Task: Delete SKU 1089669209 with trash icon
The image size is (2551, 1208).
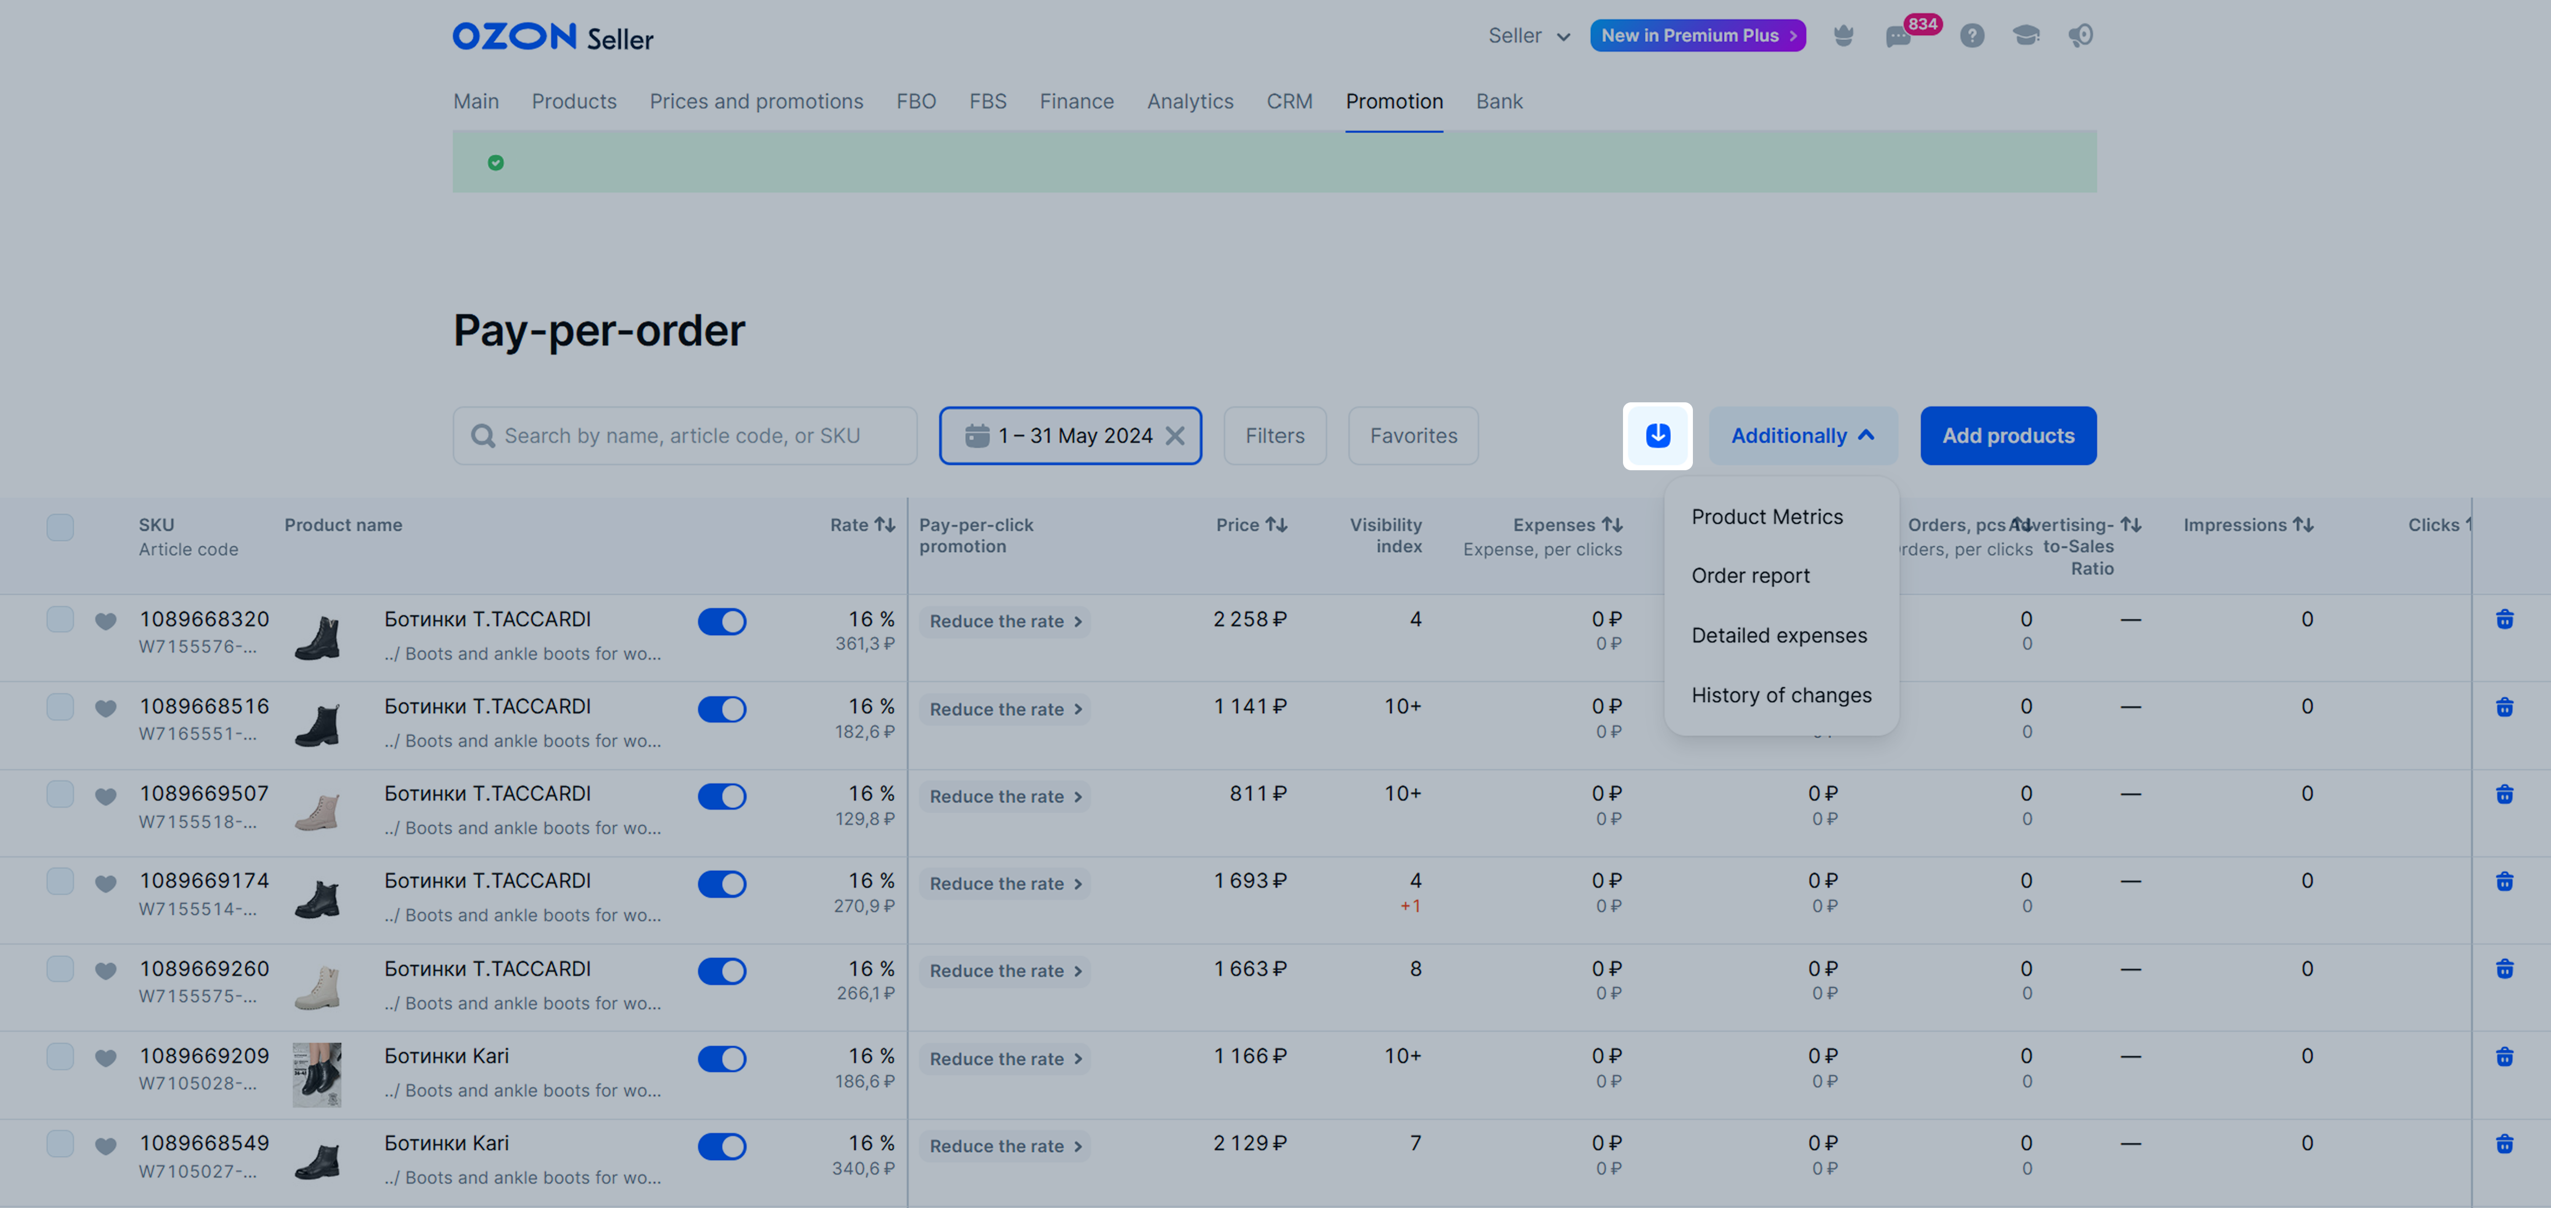Action: point(2504,1056)
